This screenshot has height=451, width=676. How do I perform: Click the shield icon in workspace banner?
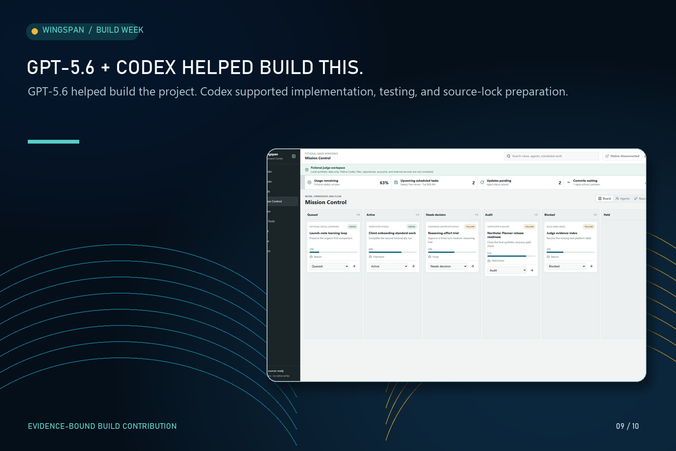(307, 170)
